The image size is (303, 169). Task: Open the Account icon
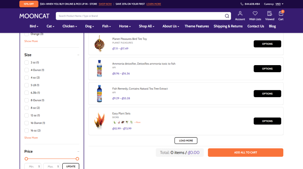240,13
